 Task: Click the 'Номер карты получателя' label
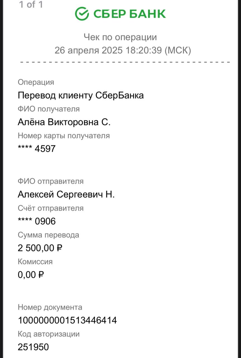(64, 136)
